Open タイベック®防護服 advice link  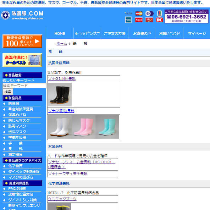click(24, 172)
